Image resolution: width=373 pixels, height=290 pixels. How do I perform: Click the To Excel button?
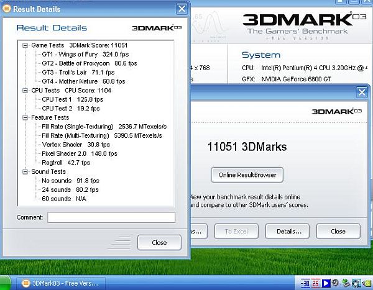(x=236, y=231)
